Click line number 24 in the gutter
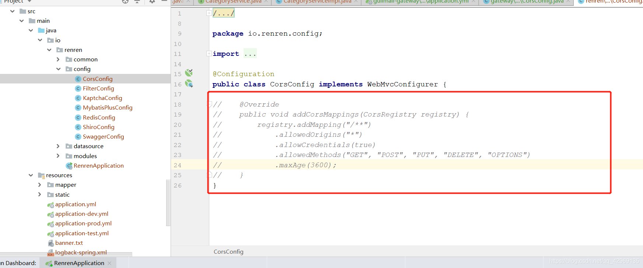The height and width of the screenshot is (268, 643). pos(178,165)
